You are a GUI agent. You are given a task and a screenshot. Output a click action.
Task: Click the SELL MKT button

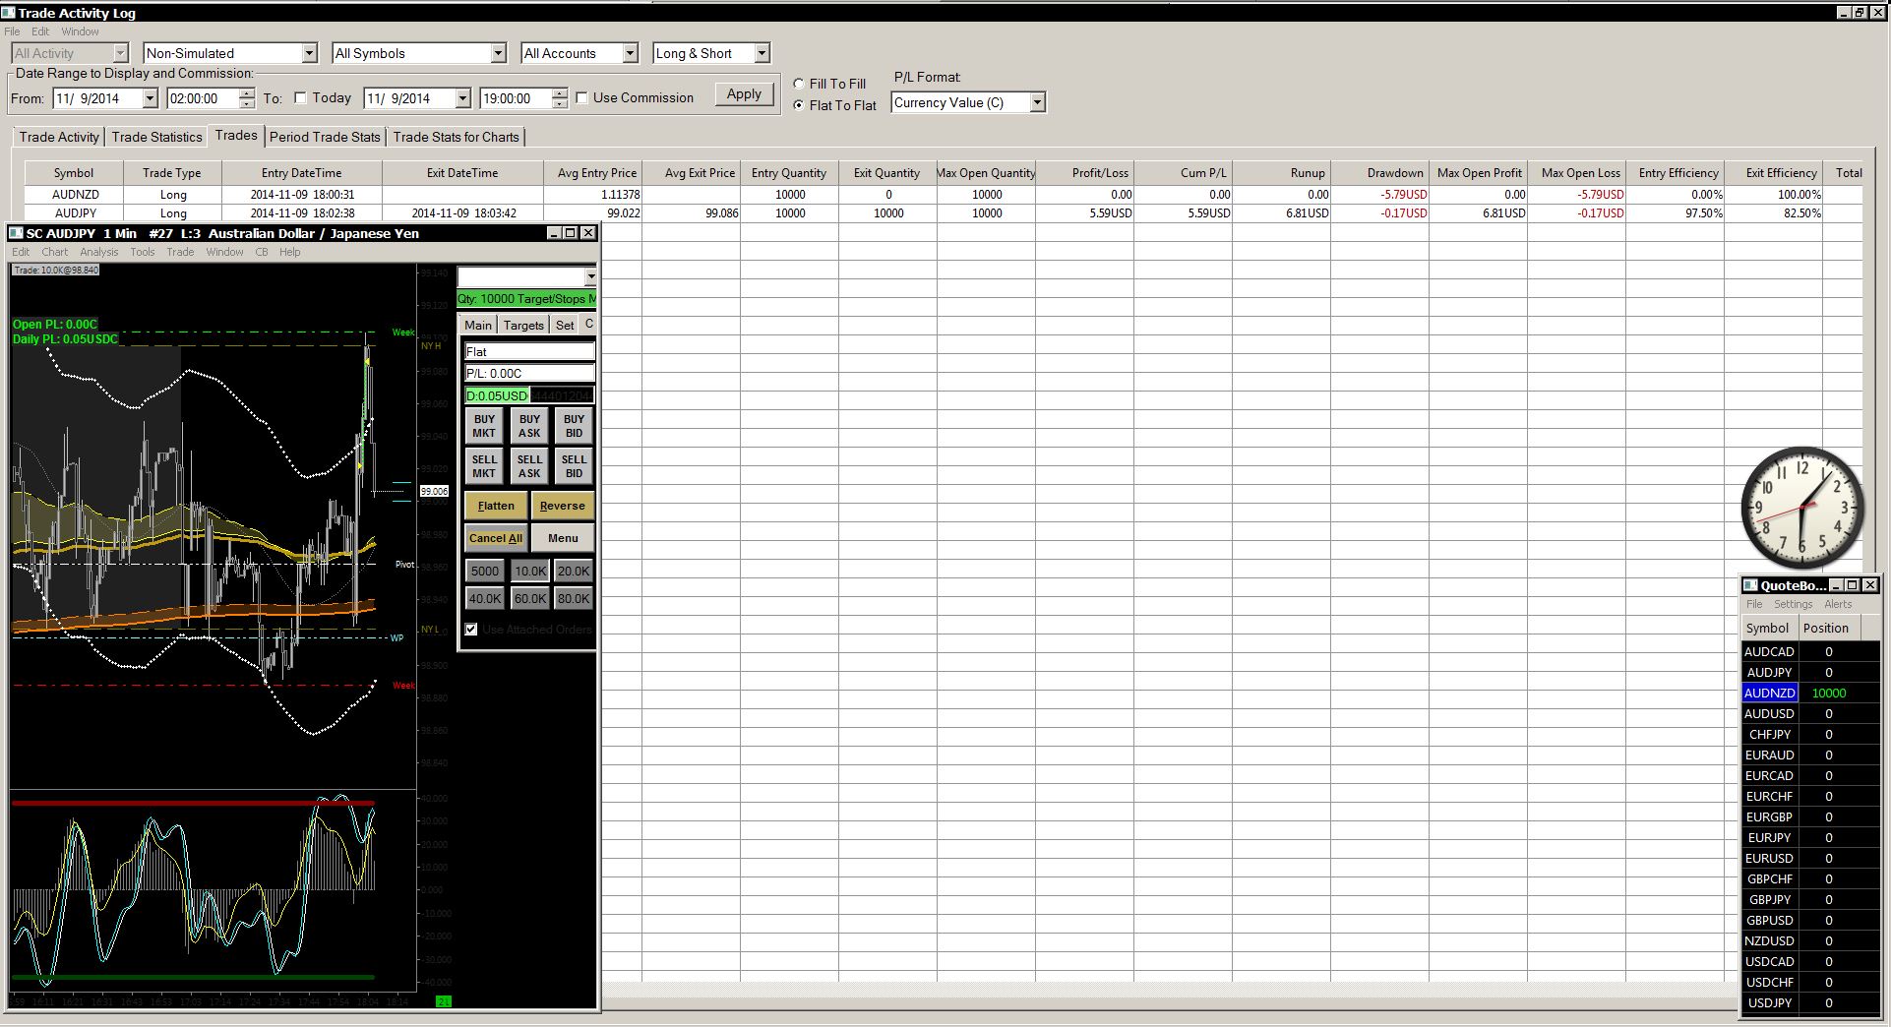point(484,466)
